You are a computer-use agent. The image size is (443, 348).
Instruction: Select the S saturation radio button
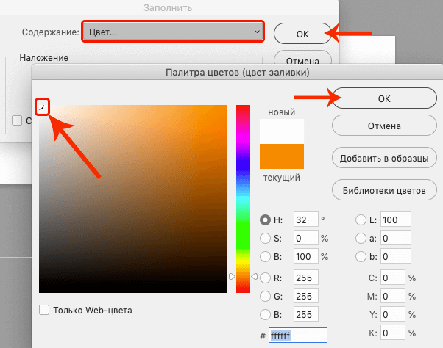pyautogui.click(x=266, y=239)
